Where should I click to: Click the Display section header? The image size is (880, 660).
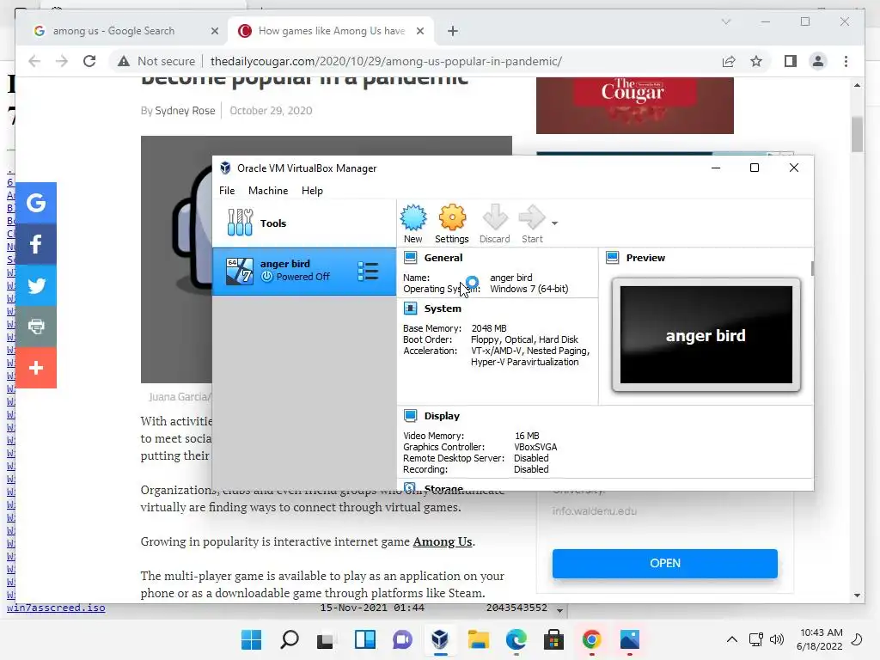[442, 416]
